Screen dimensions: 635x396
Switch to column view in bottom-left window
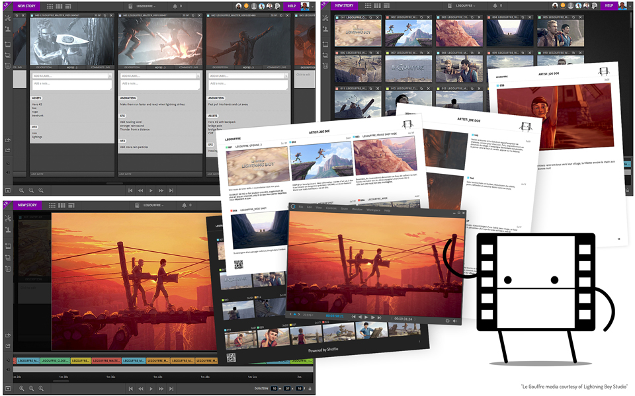pos(62,206)
